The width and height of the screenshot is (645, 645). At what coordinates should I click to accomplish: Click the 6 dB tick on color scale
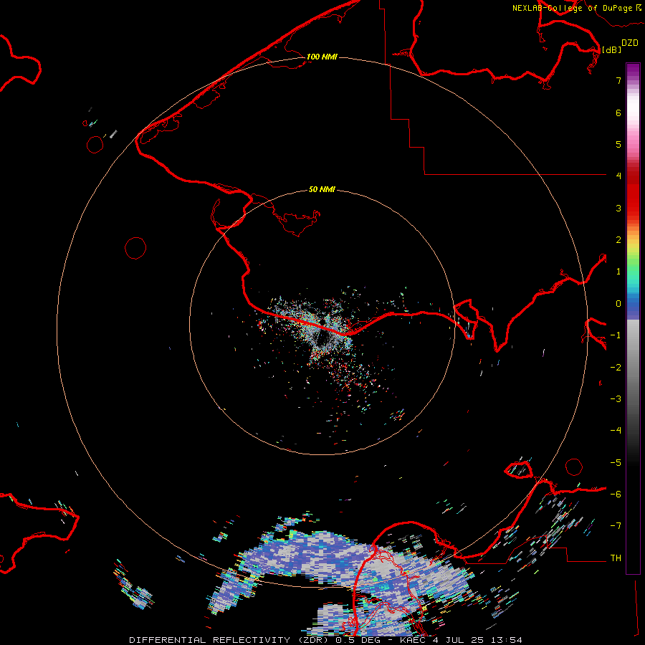pos(618,113)
